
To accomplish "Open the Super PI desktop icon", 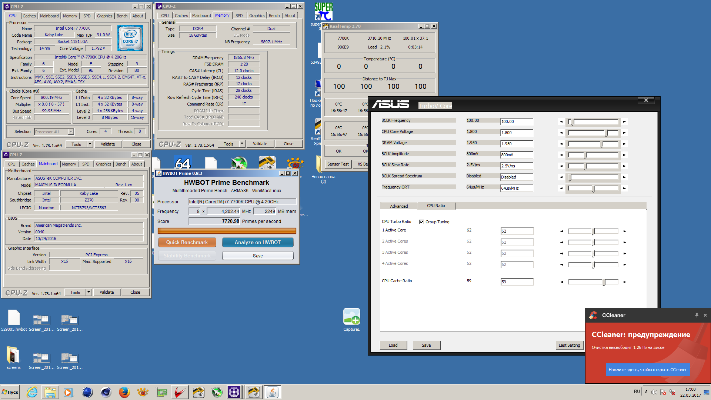I will pos(323,12).
